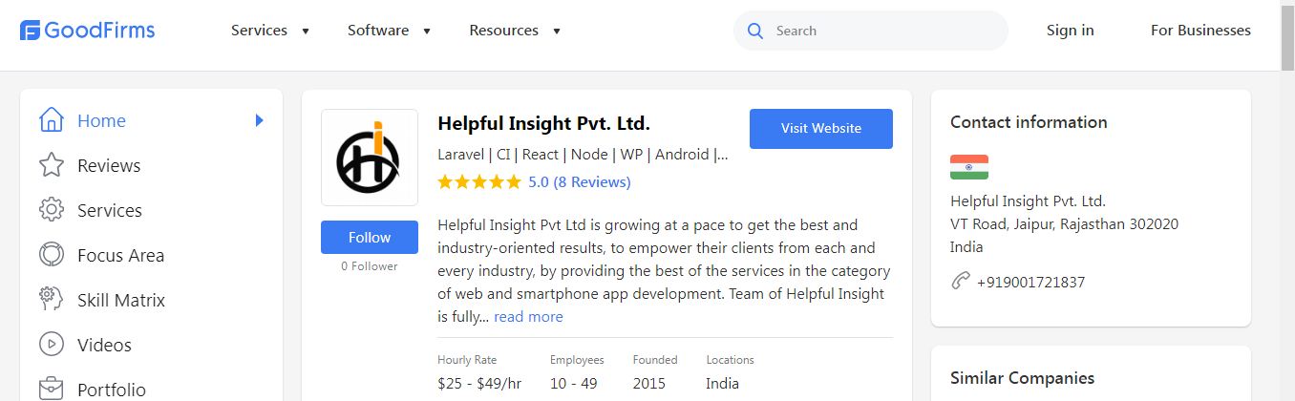Open the Resources dropdown menu

point(515,31)
